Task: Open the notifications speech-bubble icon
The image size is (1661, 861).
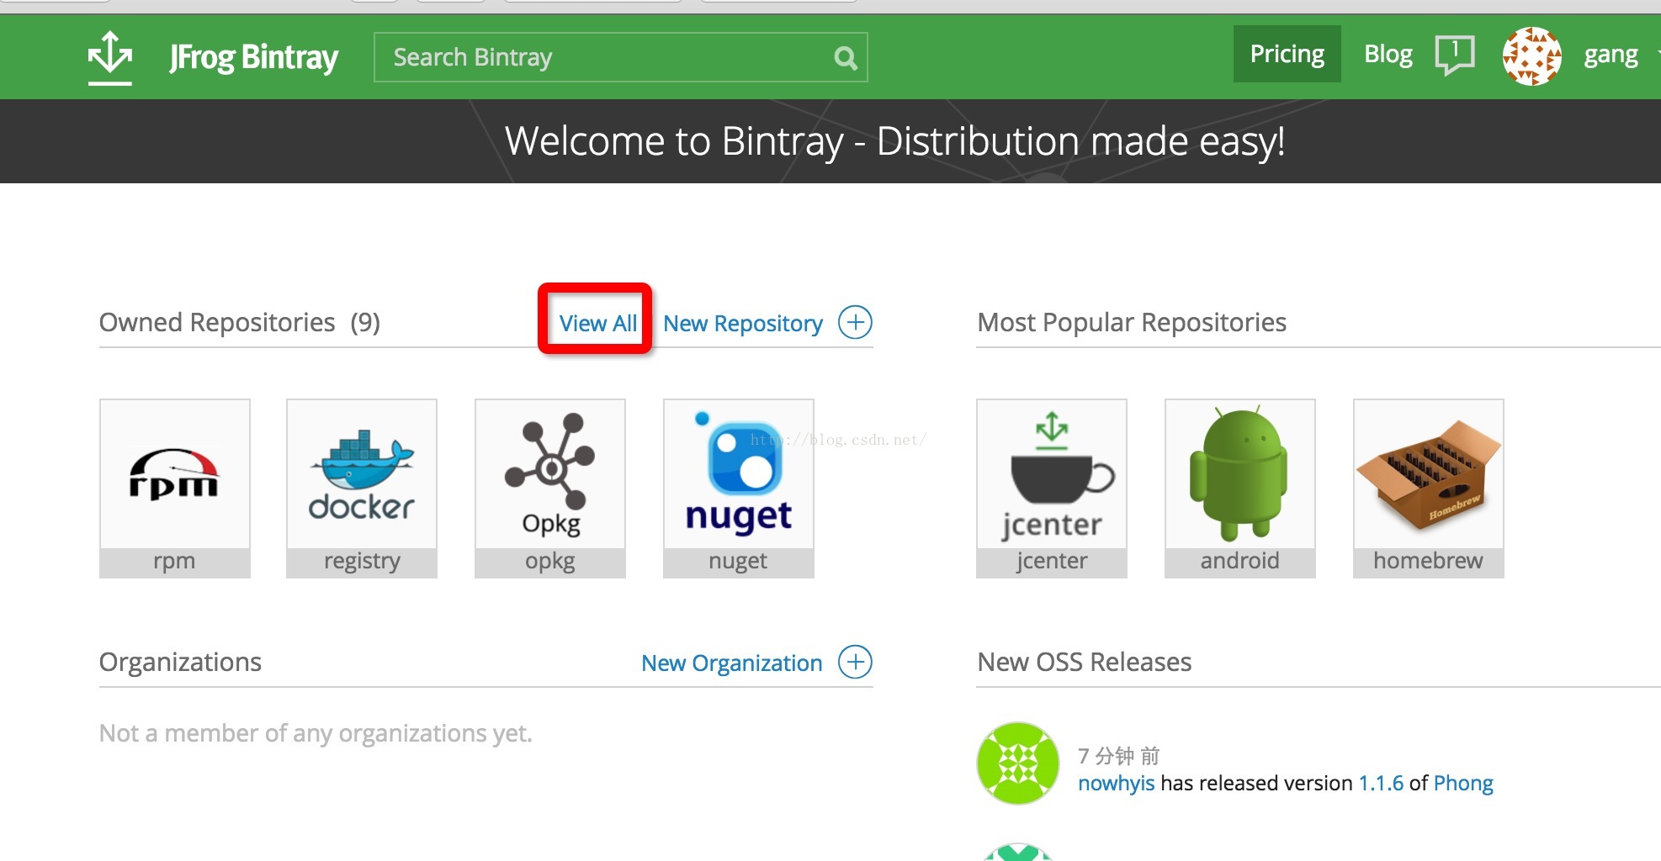Action: coord(1455,55)
